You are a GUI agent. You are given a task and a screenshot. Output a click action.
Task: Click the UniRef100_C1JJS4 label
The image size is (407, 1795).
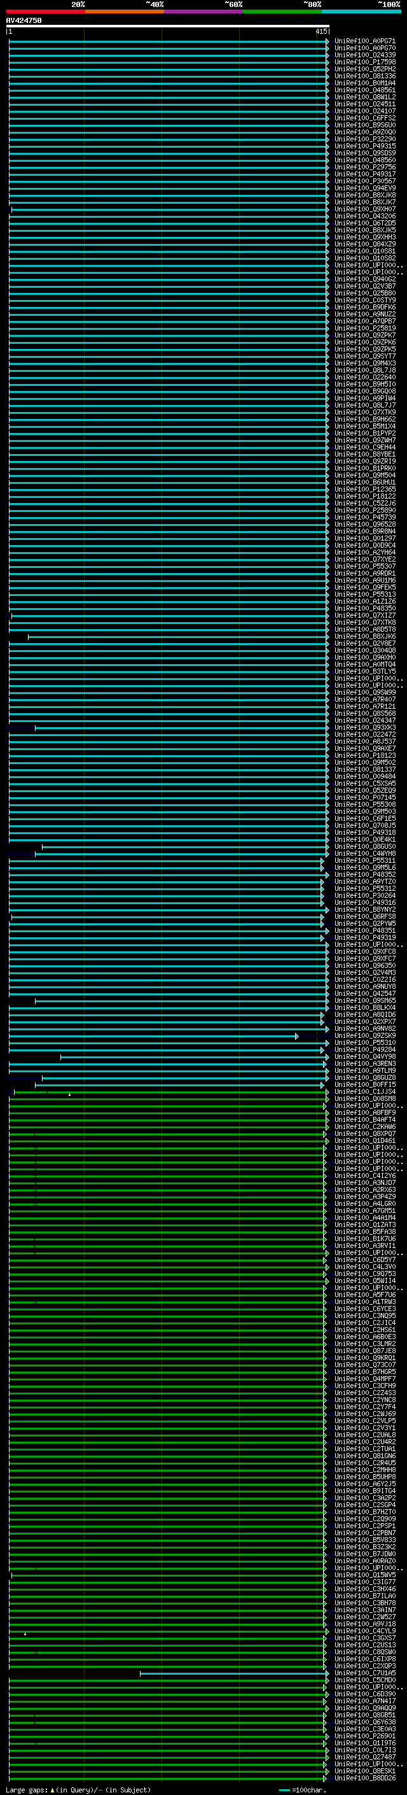point(365,1092)
